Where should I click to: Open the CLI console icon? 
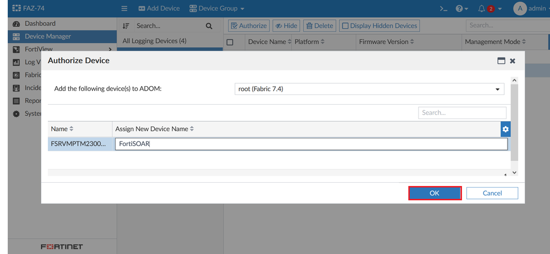[443, 9]
